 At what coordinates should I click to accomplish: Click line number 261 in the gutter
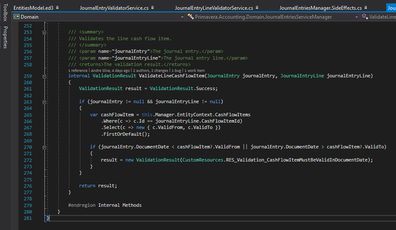(x=28, y=89)
